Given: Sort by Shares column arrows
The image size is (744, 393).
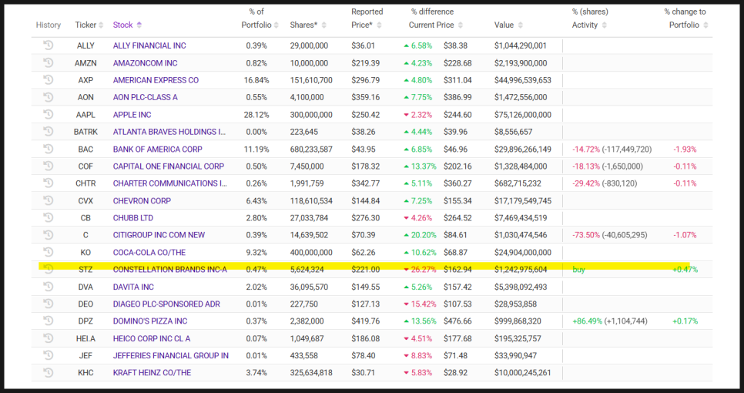Looking at the screenshot, I should 323,25.
